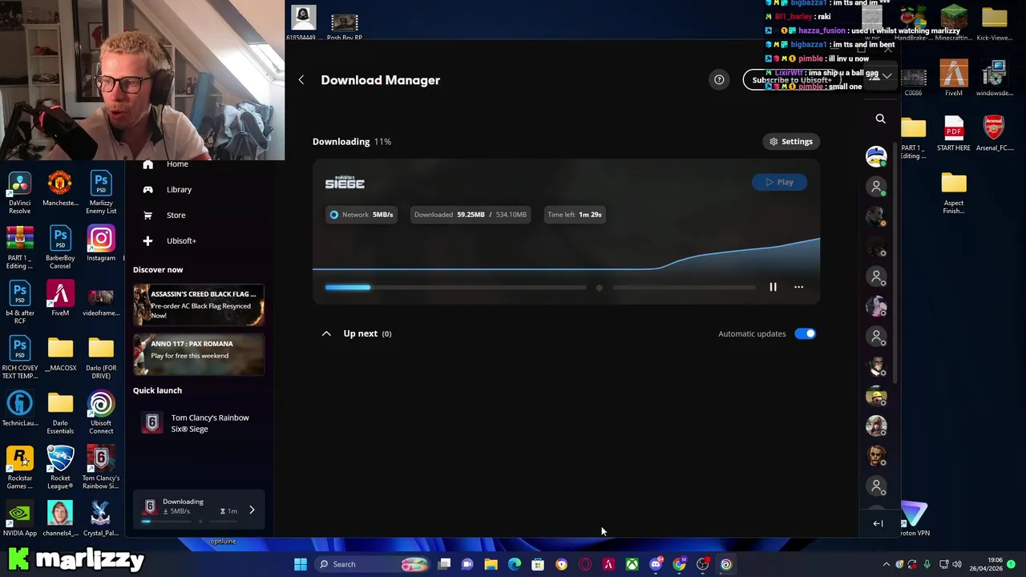Screen dimensions: 1026x577
Task: Click the Play button for Siege
Action: (x=779, y=182)
